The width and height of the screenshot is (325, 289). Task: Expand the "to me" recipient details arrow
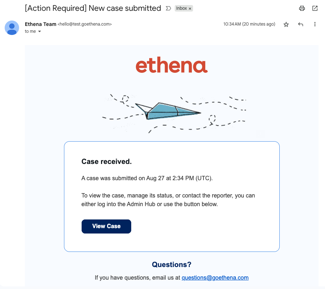(40, 32)
